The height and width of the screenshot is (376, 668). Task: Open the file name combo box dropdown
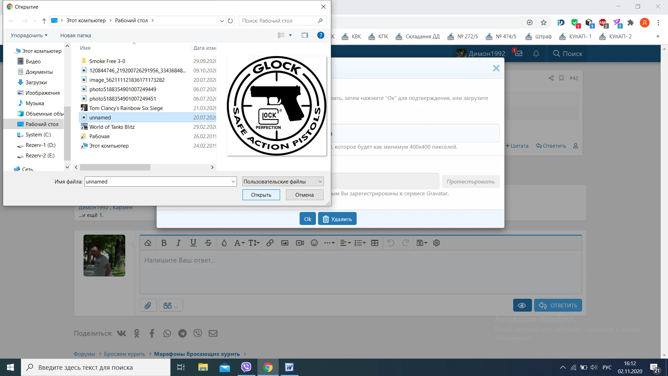[233, 181]
